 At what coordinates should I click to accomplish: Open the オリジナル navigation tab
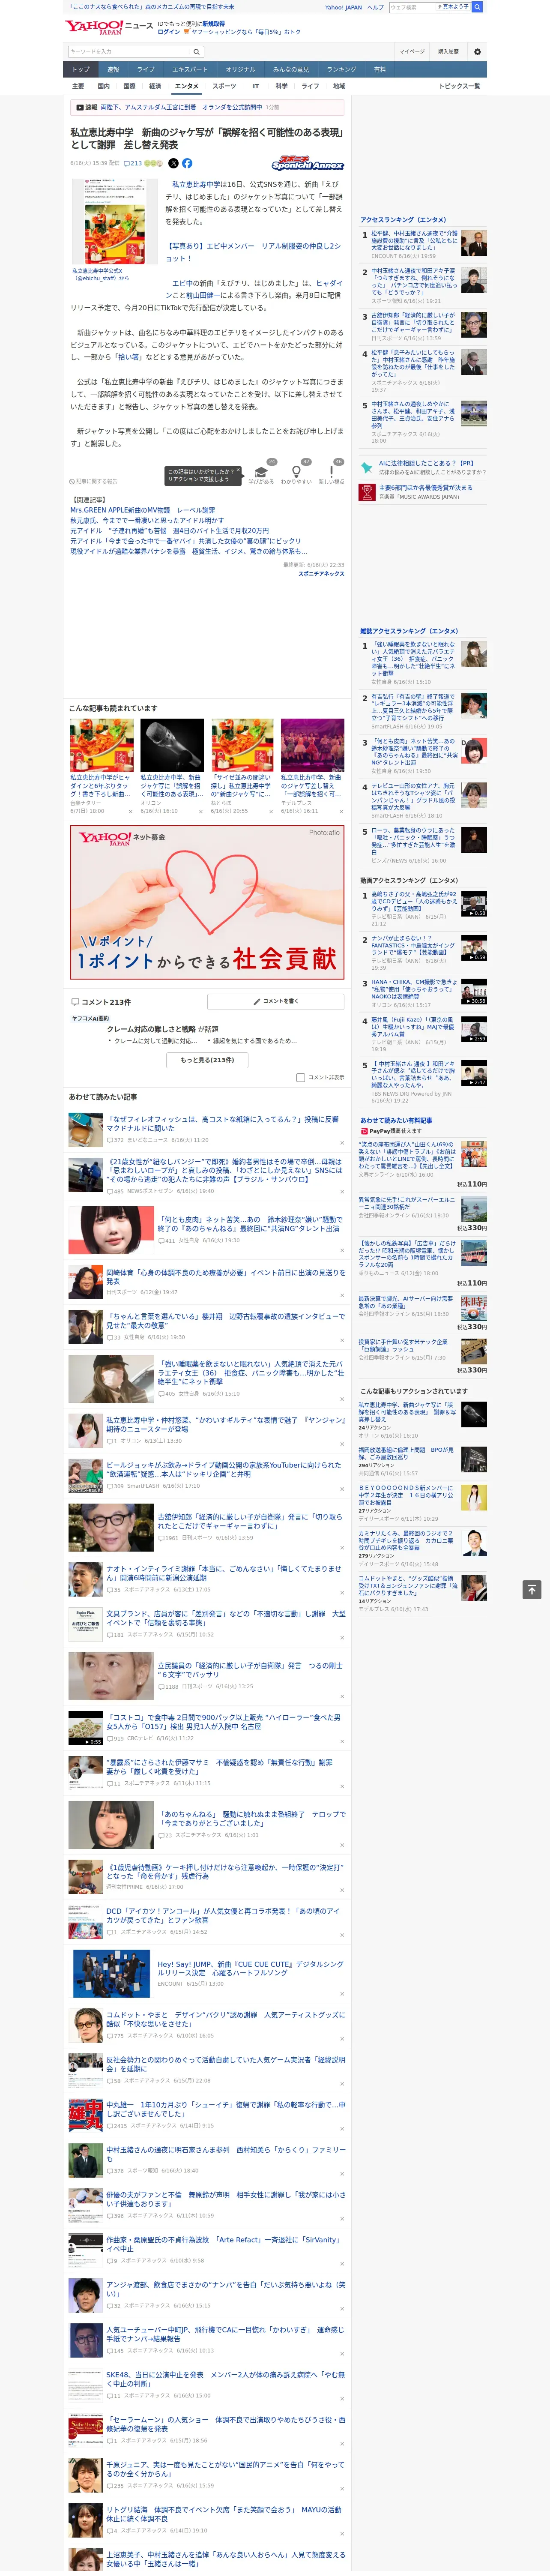pyautogui.click(x=241, y=70)
